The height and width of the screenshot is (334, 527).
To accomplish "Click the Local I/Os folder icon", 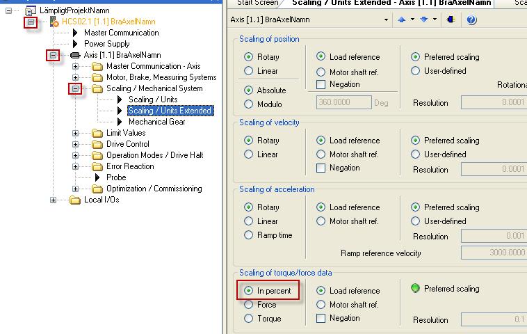I will pos(75,200).
